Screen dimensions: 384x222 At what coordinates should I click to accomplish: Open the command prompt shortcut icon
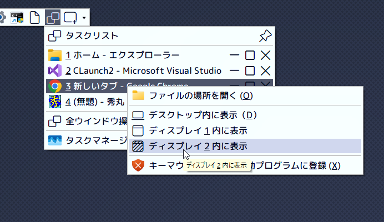(17, 17)
